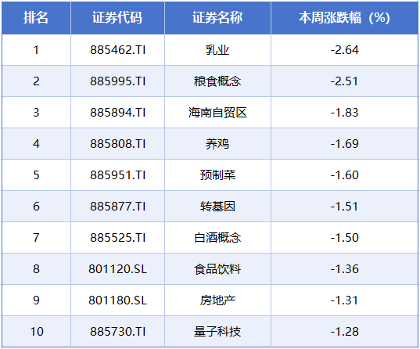The width and height of the screenshot is (420, 349).
Task: Click the 粮食概念 cell
Action: (x=217, y=81)
